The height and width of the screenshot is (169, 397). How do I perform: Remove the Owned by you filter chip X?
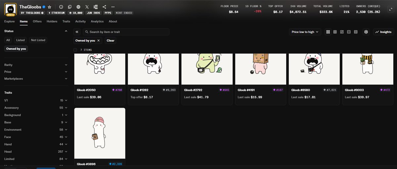point(98,41)
